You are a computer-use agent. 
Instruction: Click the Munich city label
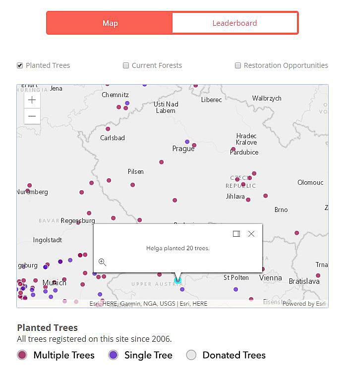55,283
